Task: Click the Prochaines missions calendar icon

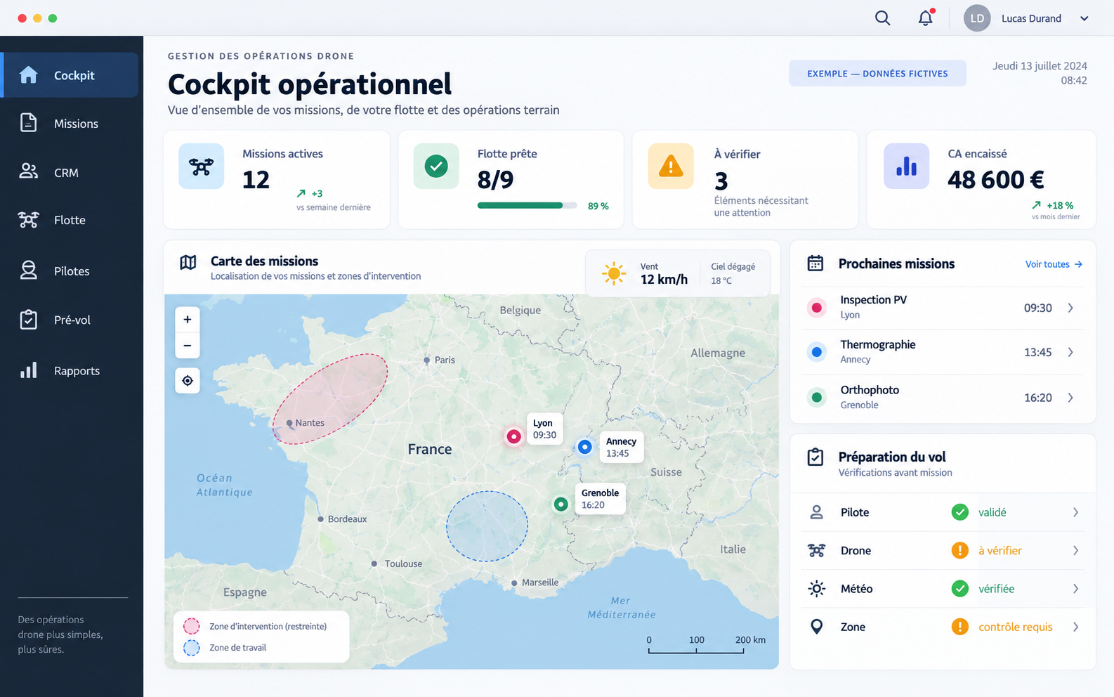Action: tap(815, 263)
